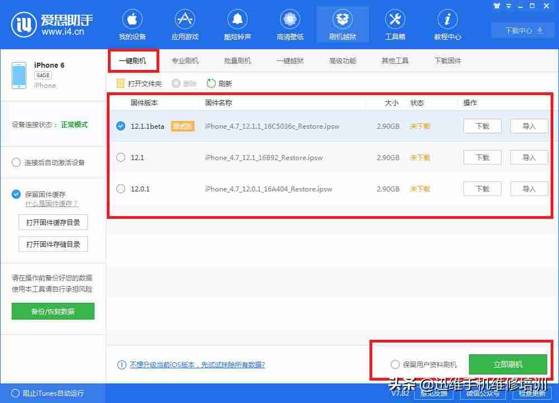Click the 大小 column header
This screenshot has height=403, width=559.
tap(391, 103)
